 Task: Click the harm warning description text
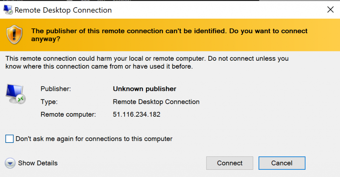(147, 63)
